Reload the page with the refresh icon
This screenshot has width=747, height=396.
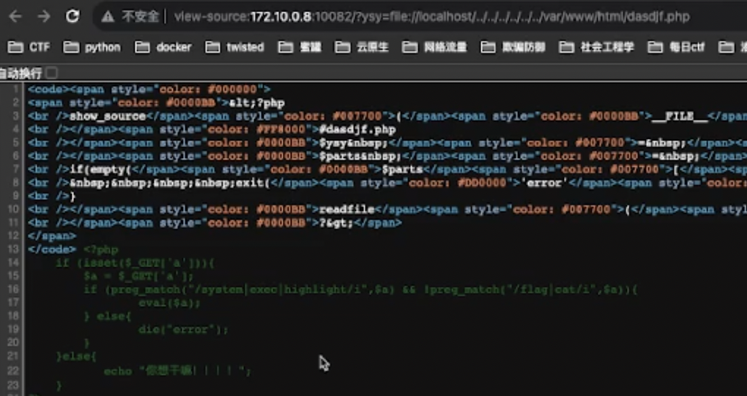click(x=73, y=16)
